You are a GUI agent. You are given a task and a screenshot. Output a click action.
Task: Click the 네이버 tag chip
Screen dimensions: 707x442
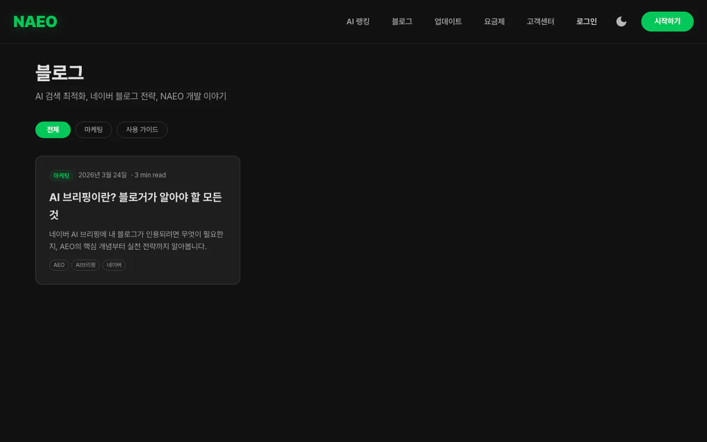point(114,265)
